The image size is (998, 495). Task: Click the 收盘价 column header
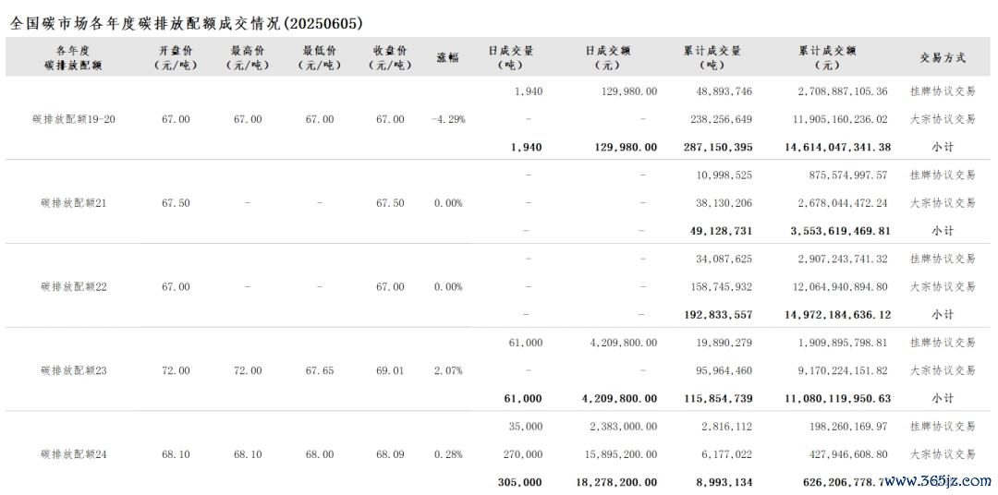[390, 57]
